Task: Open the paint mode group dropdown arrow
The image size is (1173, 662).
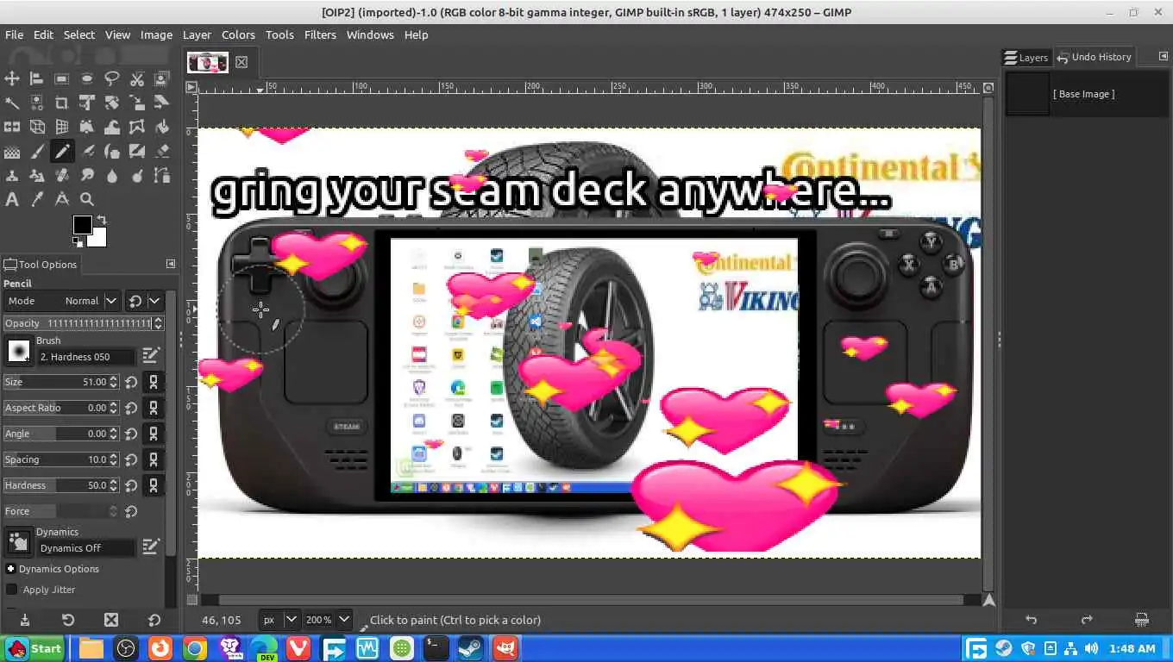Action: tap(154, 301)
